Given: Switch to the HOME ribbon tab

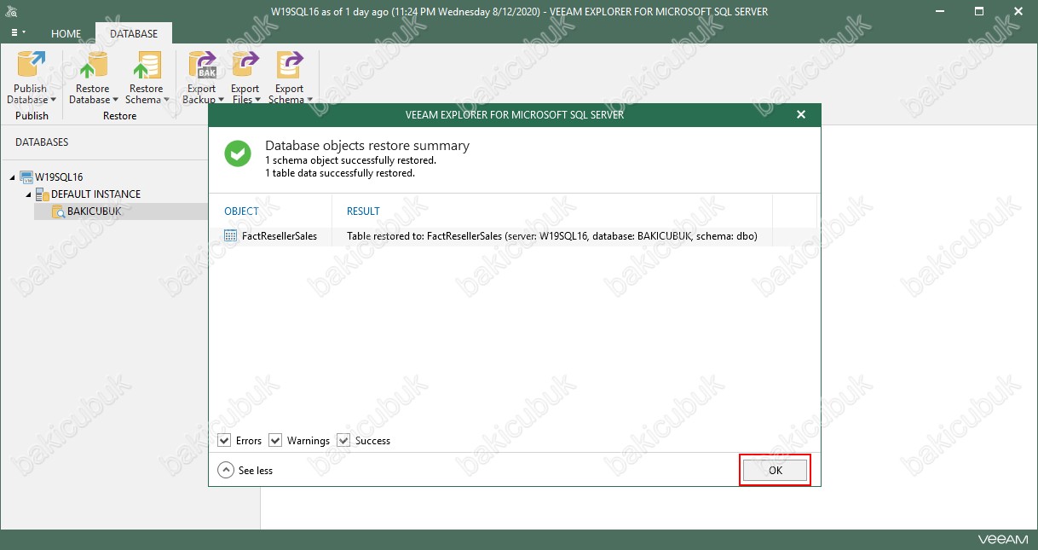Looking at the screenshot, I should pos(66,34).
